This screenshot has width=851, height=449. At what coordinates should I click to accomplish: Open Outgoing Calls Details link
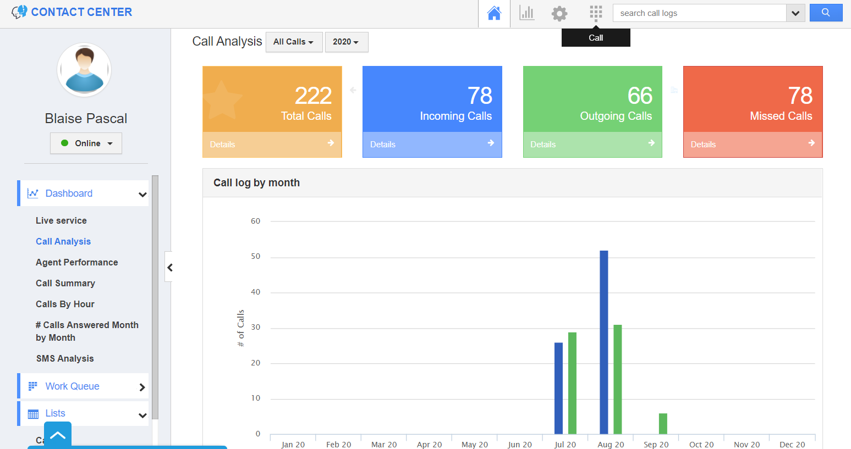tap(543, 145)
